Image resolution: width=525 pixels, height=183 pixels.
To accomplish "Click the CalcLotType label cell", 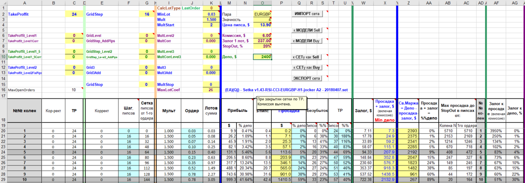I will [x=168, y=8].
